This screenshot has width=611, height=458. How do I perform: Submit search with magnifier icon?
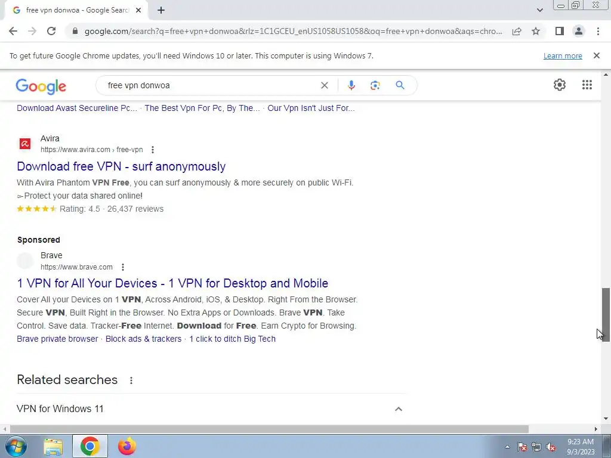click(x=400, y=85)
